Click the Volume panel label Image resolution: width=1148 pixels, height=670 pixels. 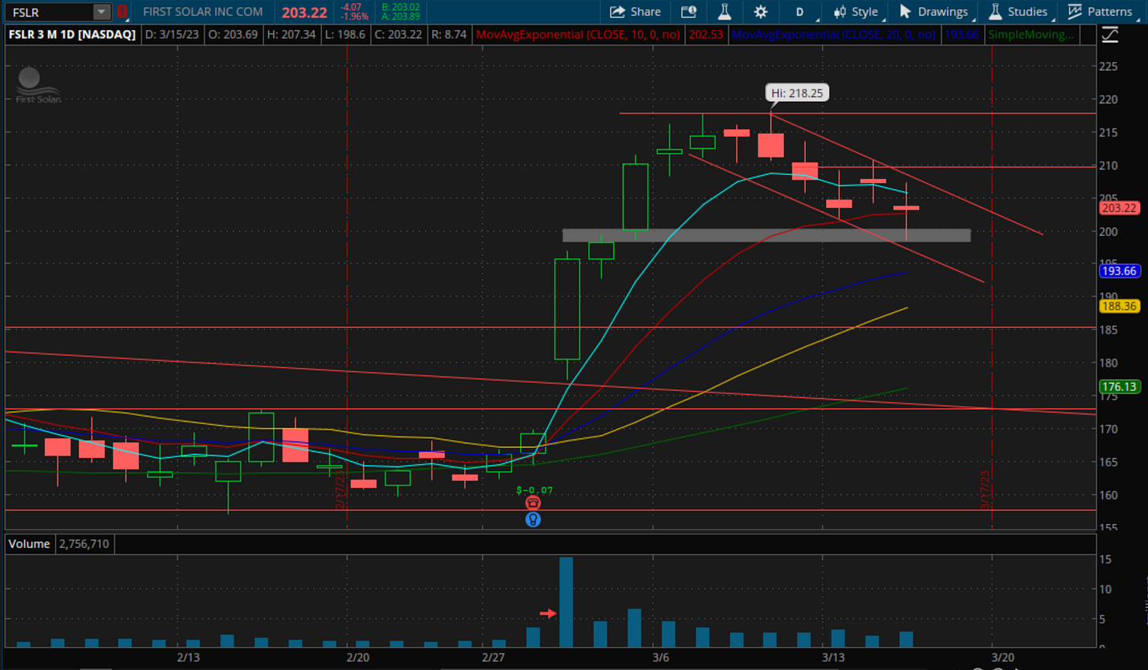point(29,544)
